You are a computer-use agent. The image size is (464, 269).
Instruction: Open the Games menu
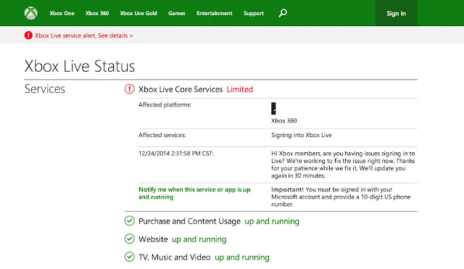coord(177,13)
